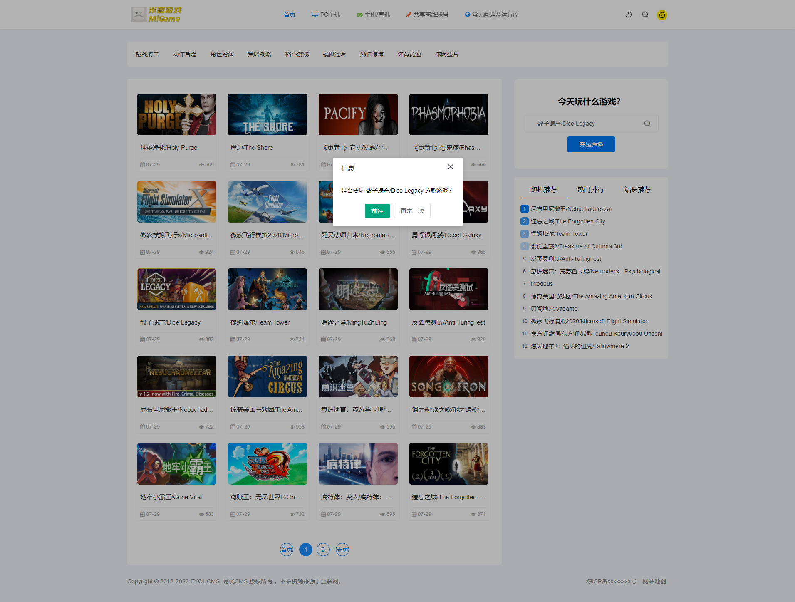
Task: Select the 体育竞速 category
Action: [409, 54]
